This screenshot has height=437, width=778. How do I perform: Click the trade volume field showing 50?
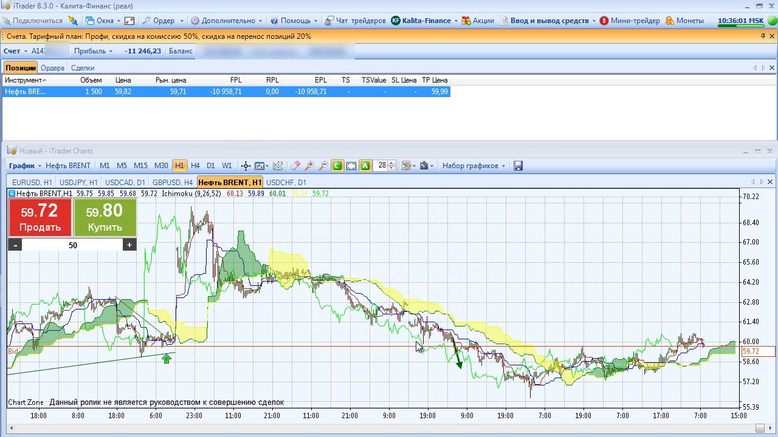coord(72,245)
